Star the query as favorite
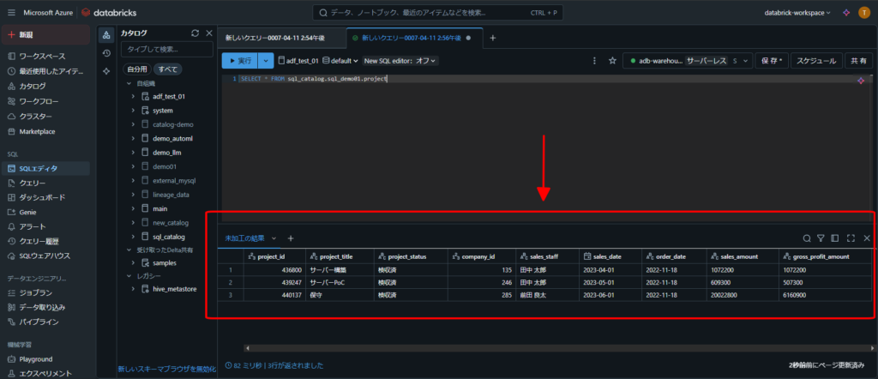The height and width of the screenshot is (379, 878). coord(612,61)
